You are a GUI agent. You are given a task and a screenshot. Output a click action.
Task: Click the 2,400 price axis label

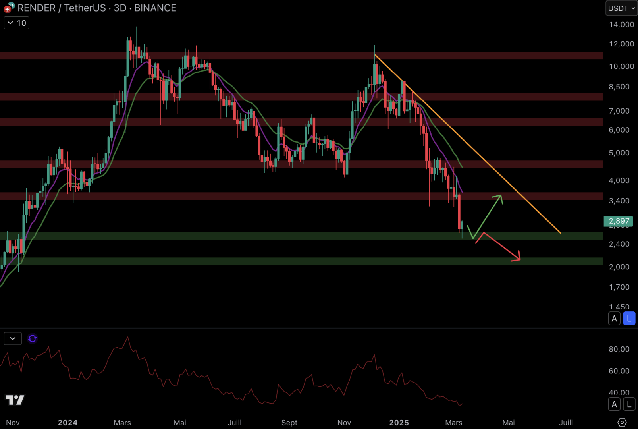(x=619, y=244)
